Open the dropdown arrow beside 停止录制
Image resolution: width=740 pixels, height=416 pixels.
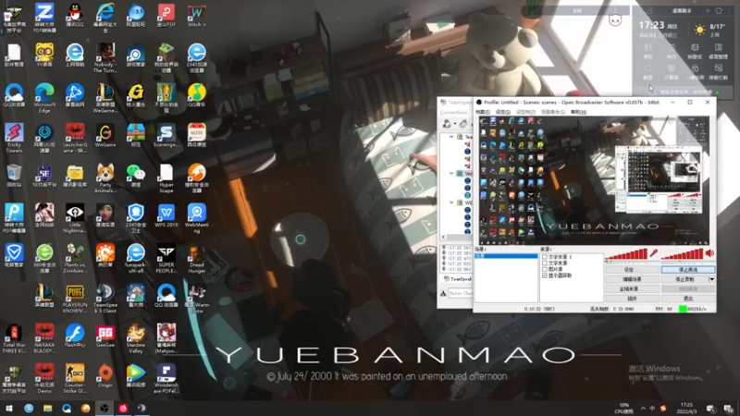[x=711, y=279]
